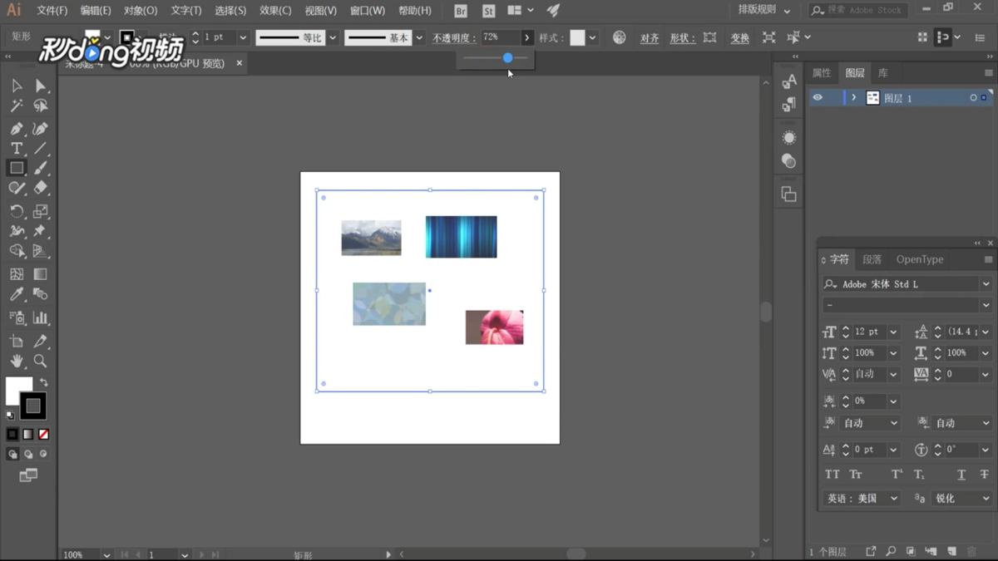The height and width of the screenshot is (561, 998).
Task: Open 窗口(W) menu
Action: point(367,11)
